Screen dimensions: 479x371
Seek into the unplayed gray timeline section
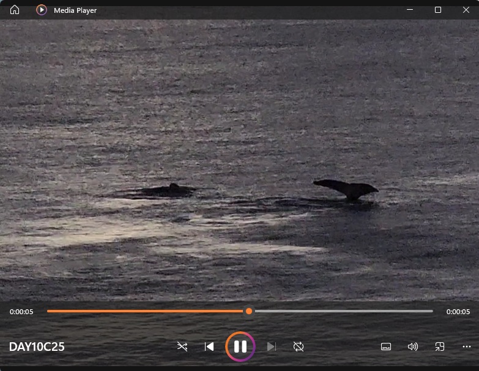[x=343, y=311]
